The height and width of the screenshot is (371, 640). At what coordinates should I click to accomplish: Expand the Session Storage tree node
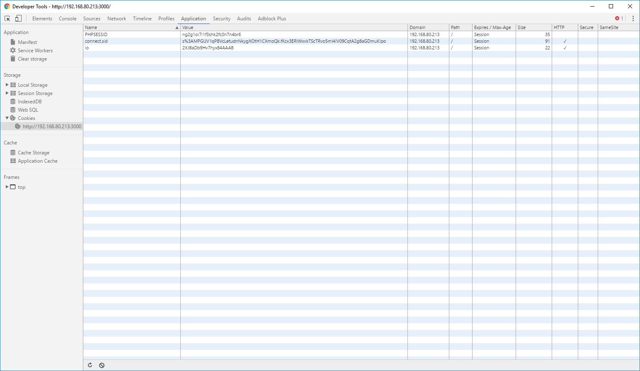pyautogui.click(x=7, y=93)
